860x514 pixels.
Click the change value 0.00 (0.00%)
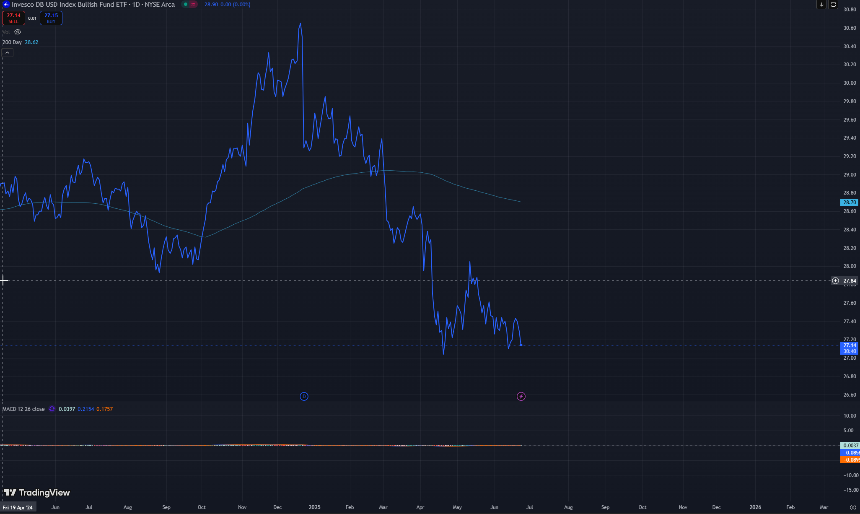[236, 4]
